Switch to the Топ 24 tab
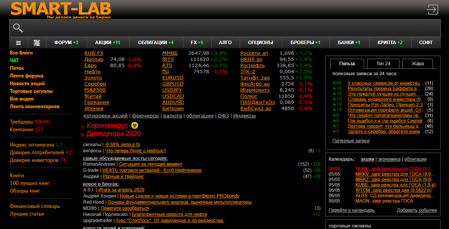The image size is (449, 229). click(383, 64)
